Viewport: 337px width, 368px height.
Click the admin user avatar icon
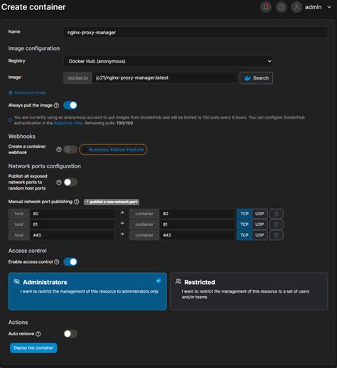coord(296,7)
